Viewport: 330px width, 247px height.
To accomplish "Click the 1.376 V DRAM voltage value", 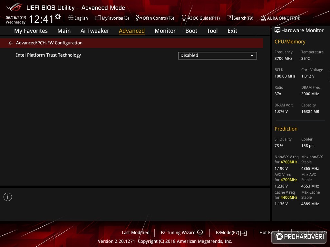I will 281,112.
